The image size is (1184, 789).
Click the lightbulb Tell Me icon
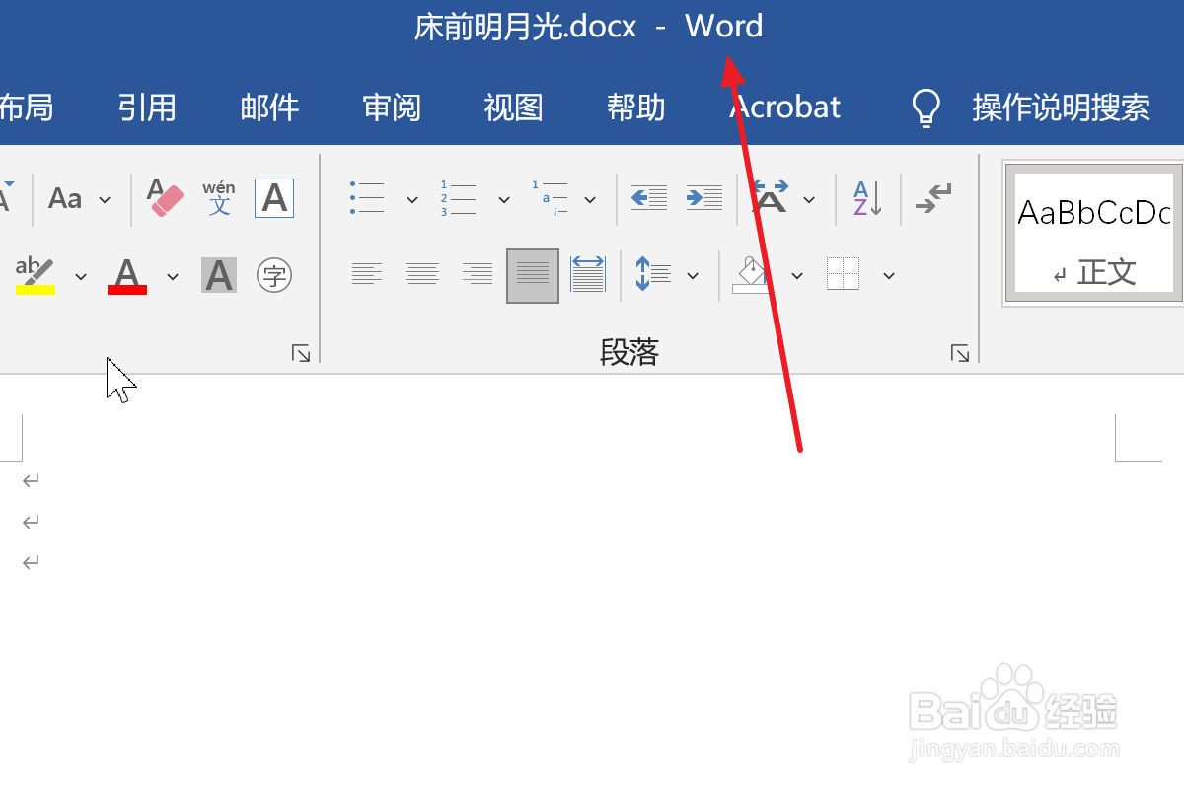pyautogui.click(x=925, y=108)
